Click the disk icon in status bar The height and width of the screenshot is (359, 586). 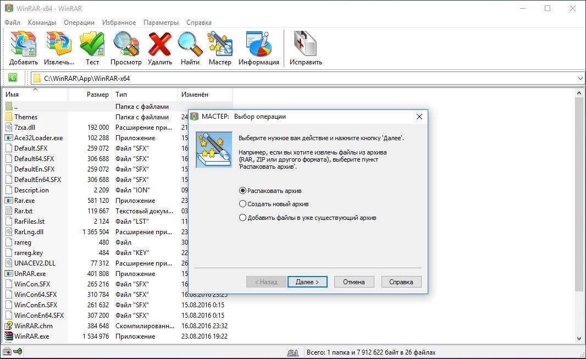point(7,351)
